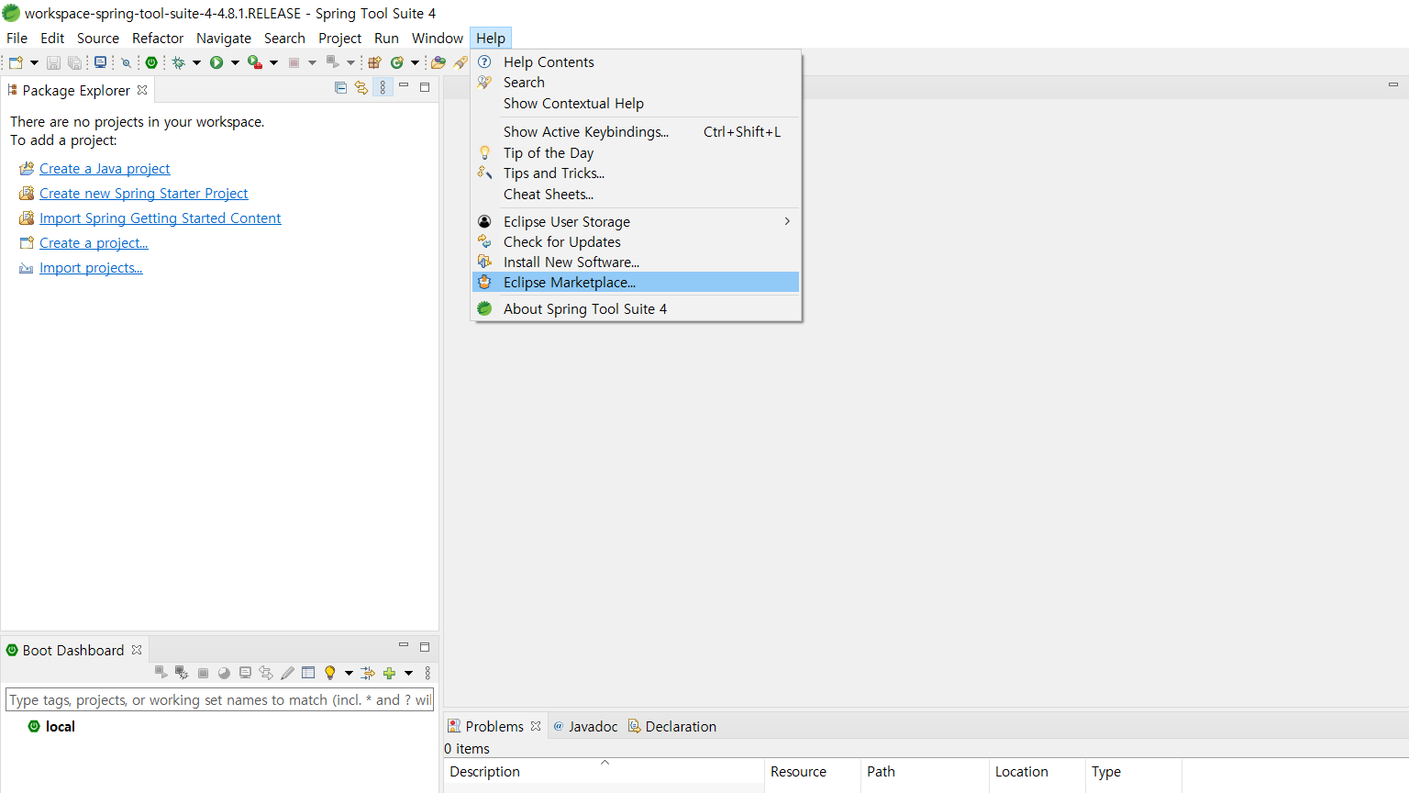
Task: Click Boot Dashboard stop icon
Action: pos(203,673)
